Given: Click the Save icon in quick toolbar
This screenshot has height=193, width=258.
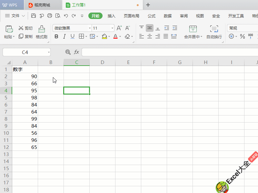Looking at the screenshot, I should coord(34,16).
